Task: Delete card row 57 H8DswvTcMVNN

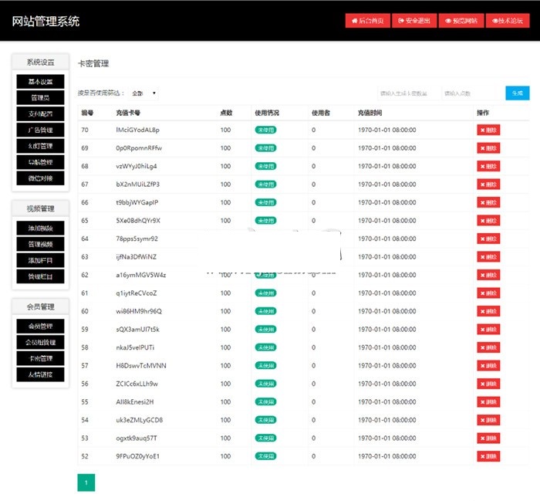Action: pyautogui.click(x=488, y=366)
